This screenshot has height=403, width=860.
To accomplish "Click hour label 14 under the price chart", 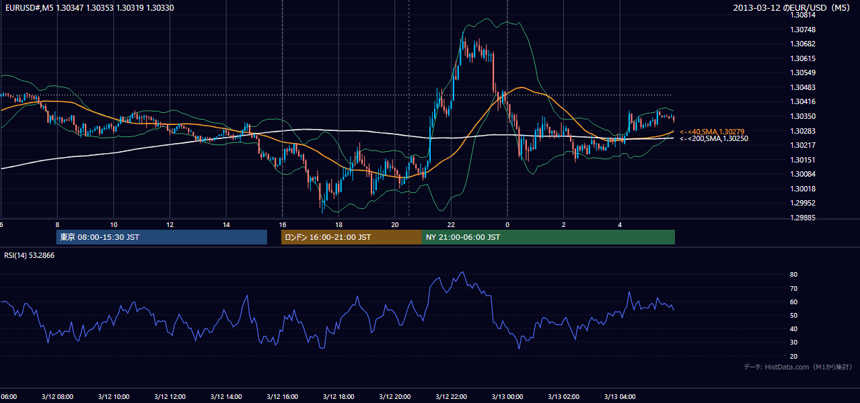I will (226, 224).
